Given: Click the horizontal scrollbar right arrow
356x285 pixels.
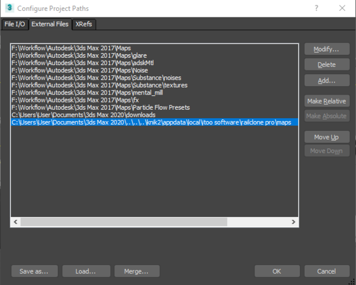Looking at the screenshot, I should pyautogui.click(x=293, y=222).
